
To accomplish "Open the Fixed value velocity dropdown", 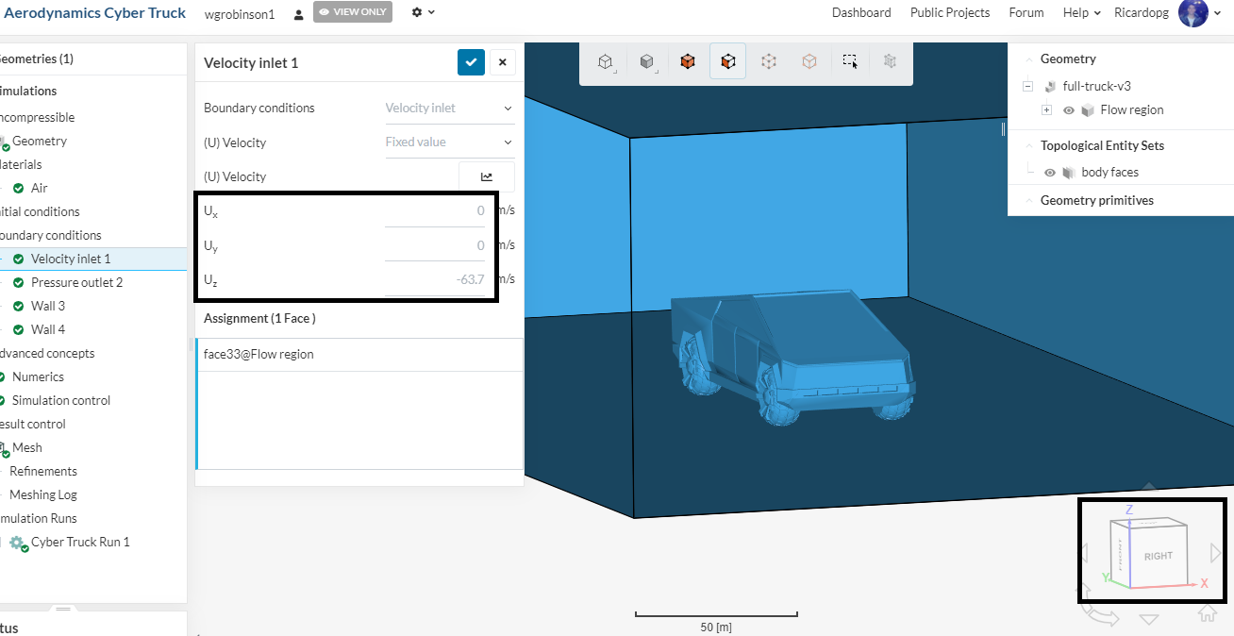I will click(449, 142).
